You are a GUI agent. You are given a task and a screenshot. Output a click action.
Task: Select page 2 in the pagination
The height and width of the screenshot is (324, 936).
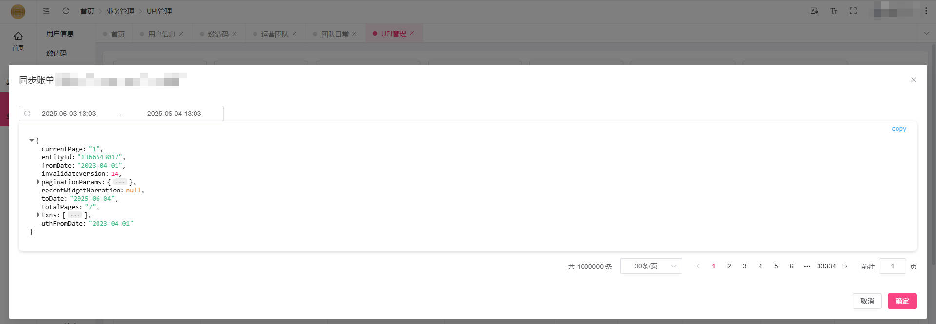pos(729,266)
